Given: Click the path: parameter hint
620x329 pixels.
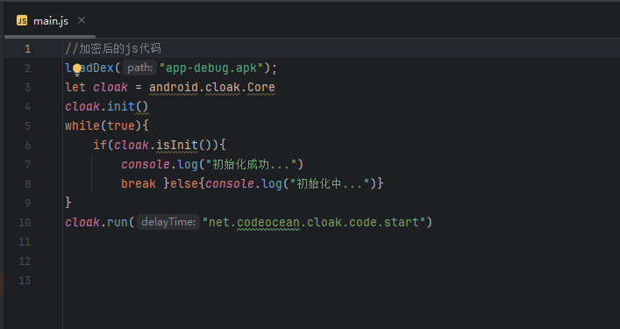Looking at the screenshot, I should pyautogui.click(x=140, y=68).
